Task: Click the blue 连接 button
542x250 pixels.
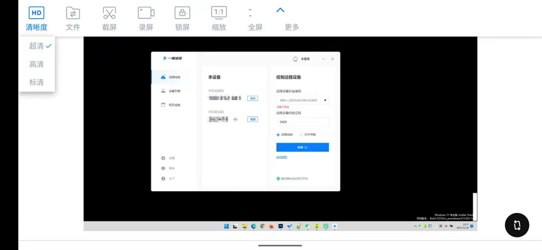Action: pyautogui.click(x=303, y=147)
